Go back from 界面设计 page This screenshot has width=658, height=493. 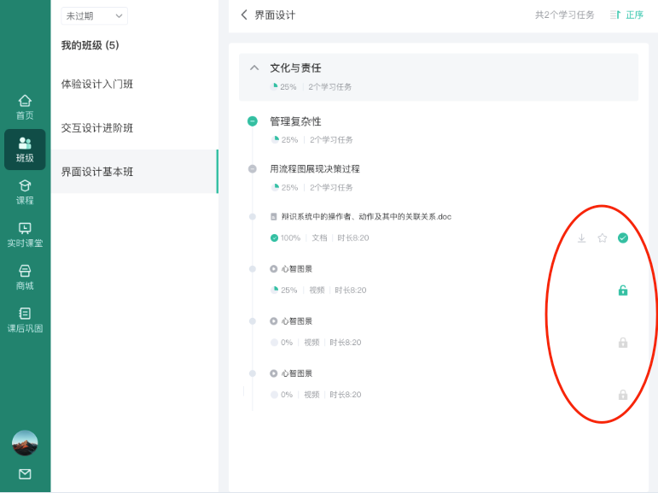244,15
